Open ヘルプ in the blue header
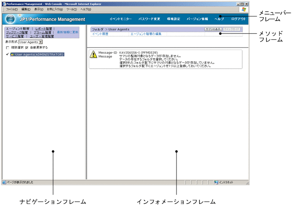This screenshot has height=207, width=292. click(219, 19)
